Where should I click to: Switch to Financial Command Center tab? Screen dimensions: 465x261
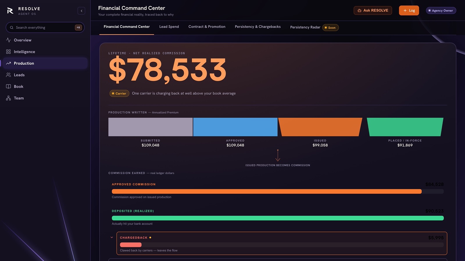(127, 27)
